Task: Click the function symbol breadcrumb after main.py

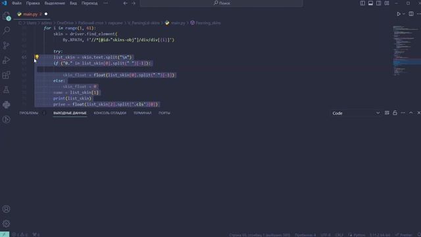Action: tap(206, 23)
